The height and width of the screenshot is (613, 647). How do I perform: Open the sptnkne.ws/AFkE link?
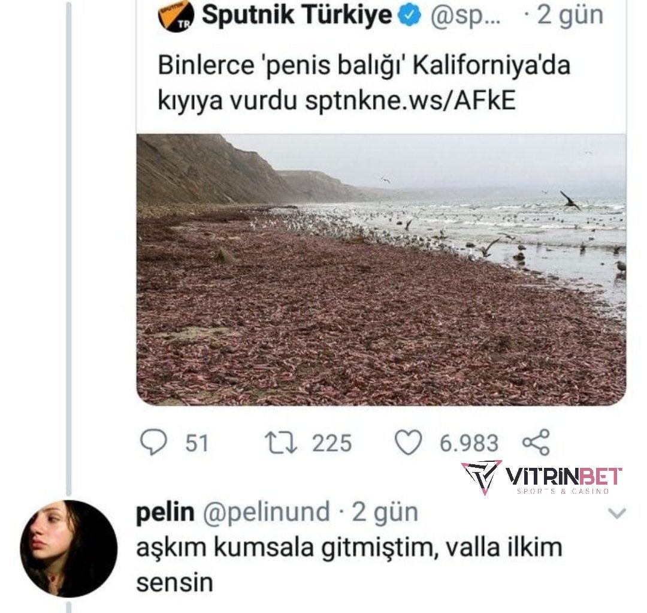click(x=410, y=101)
